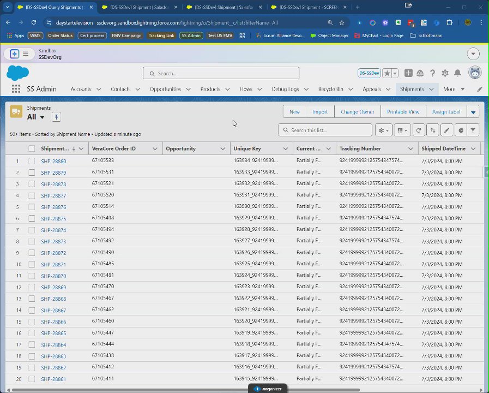The width and height of the screenshot is (489, 393).
Task: Open the Debug Logs navigation tab
Action: (285, 90)
